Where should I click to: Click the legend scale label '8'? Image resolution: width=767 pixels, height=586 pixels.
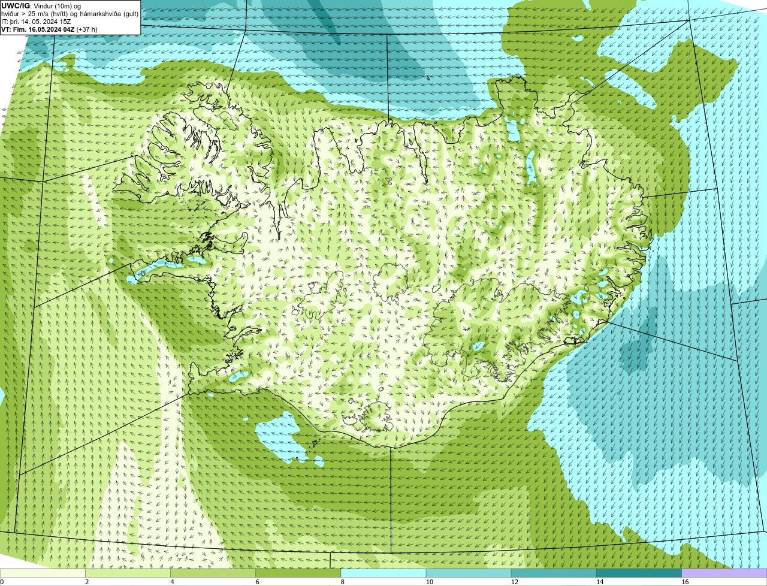[x=342, y=582]
